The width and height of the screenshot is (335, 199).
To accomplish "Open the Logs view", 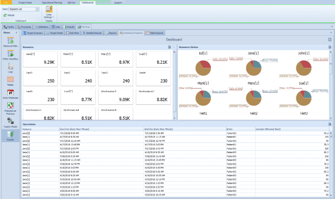I will pyautogui.click(x=10, y=67).
